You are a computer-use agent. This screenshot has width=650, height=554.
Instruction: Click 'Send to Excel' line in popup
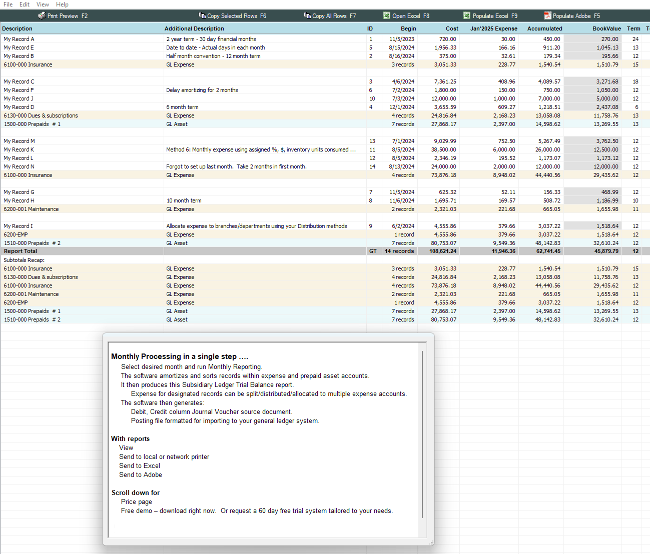pyautogui.click(x=140, y=465)
